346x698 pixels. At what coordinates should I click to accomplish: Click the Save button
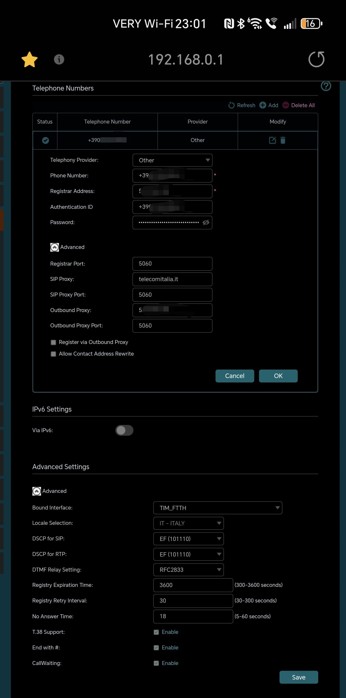298,677
